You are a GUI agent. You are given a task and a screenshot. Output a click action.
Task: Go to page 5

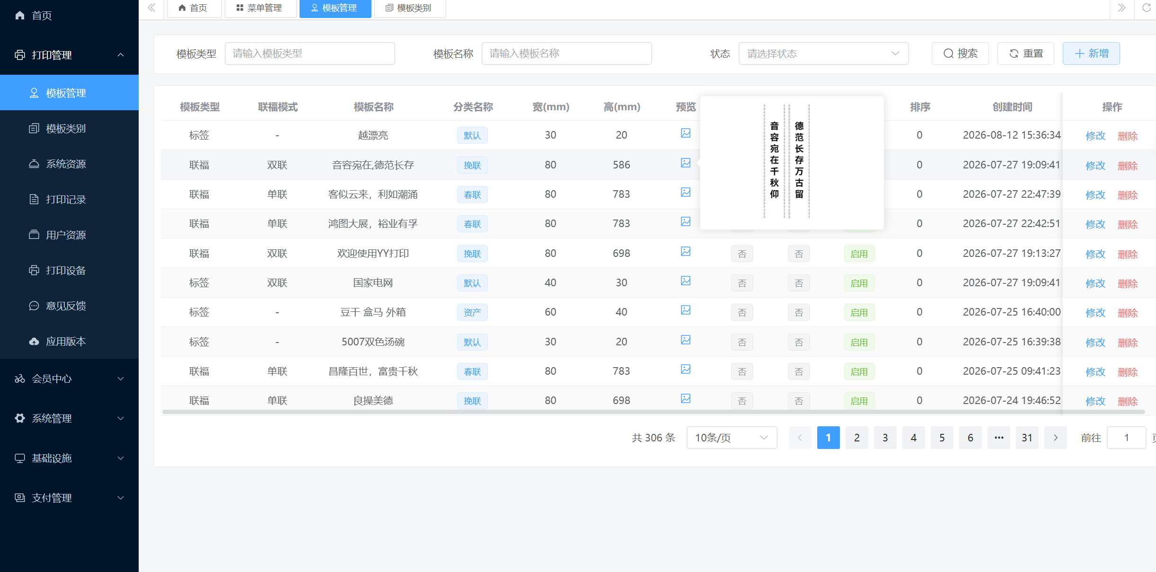[x=942, y=438]
